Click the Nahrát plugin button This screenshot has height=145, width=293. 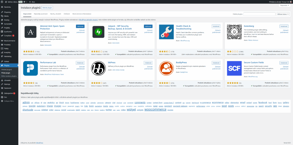coord(47,8)
